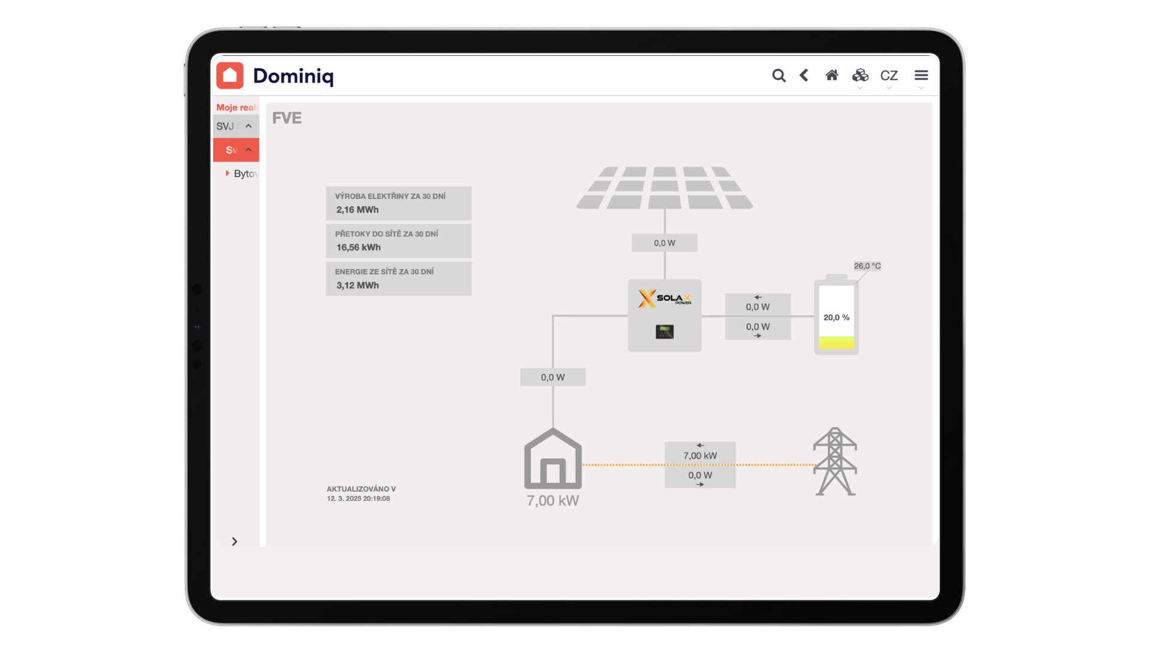
Task: Open the cubes modules icon
Action: (x=860, y=75)
